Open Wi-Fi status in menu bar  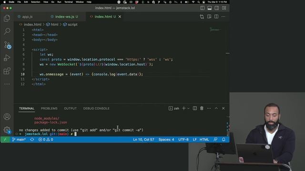click(193, 2)
